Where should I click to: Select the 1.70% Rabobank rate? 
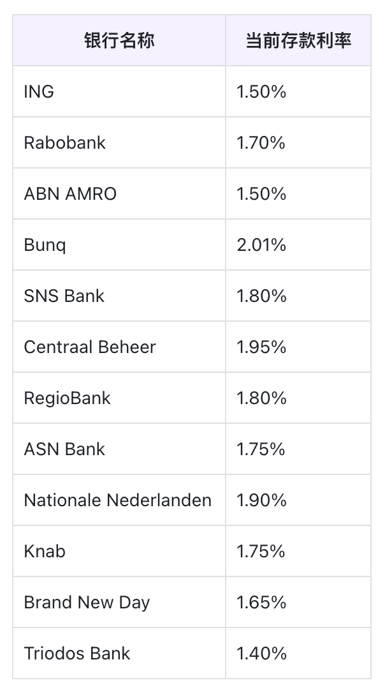(261, 143)
